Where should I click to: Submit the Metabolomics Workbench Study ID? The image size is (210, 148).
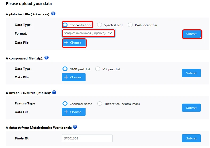tap(191, 138)
